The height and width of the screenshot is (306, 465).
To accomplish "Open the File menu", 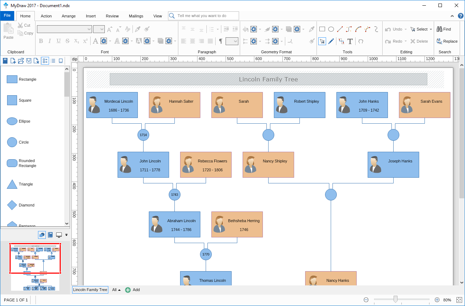I will click(x=7, y=16).
